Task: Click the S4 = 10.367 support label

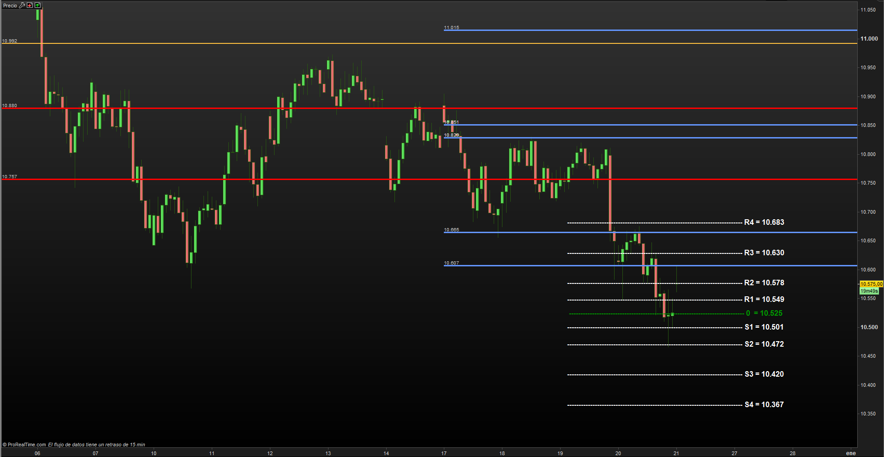Action: click(x=764, y=405)
